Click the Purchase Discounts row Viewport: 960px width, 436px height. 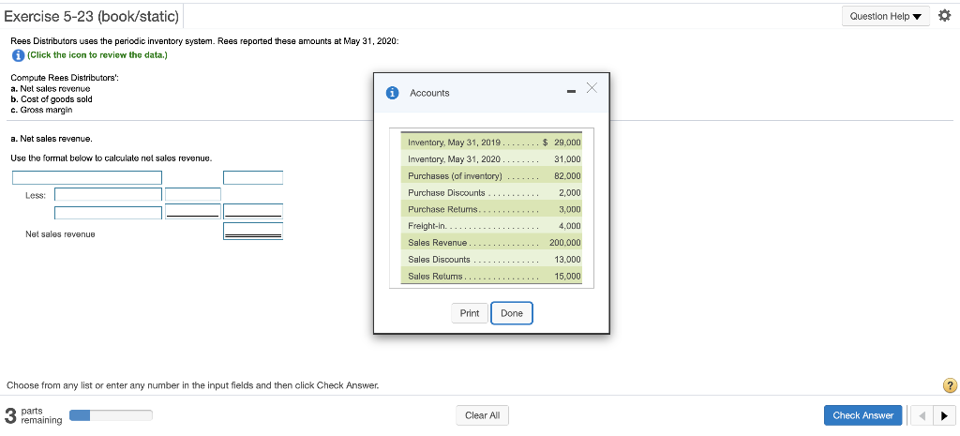(491, 192)
